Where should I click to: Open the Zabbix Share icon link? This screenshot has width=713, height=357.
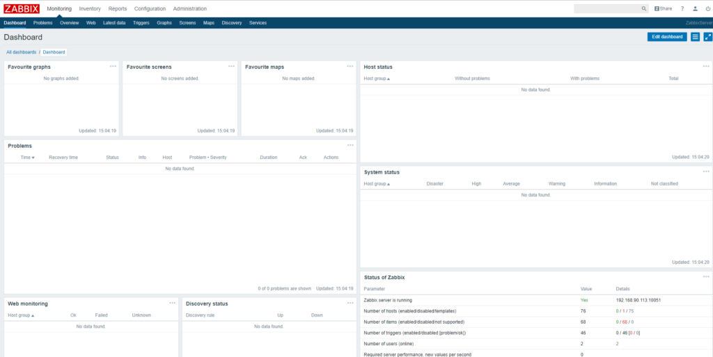(x=663, y=8)
